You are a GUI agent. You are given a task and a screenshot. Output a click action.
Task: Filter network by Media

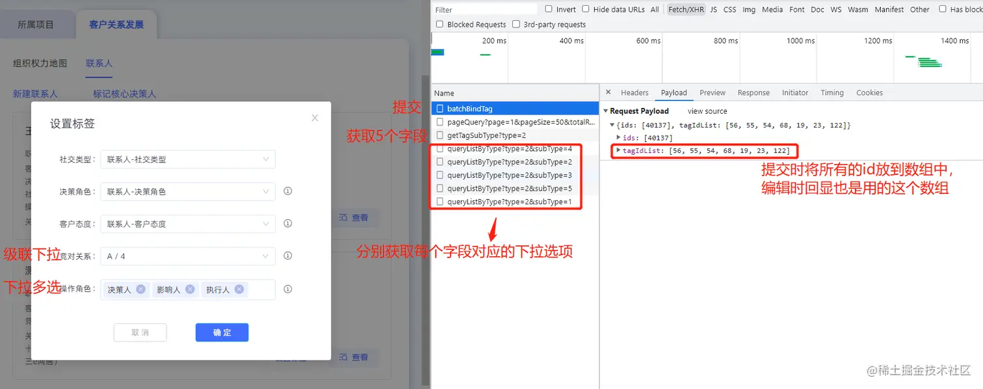coord(772,9)
